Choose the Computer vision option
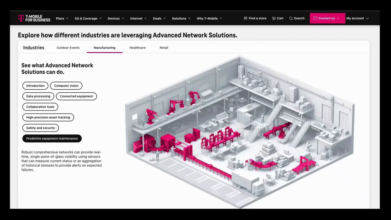 pos(66,86)
